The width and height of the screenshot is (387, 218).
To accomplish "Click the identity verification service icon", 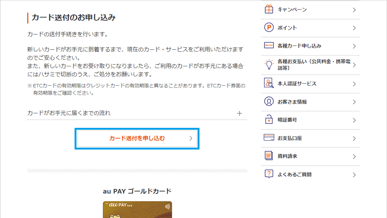I will coord(269,84).
